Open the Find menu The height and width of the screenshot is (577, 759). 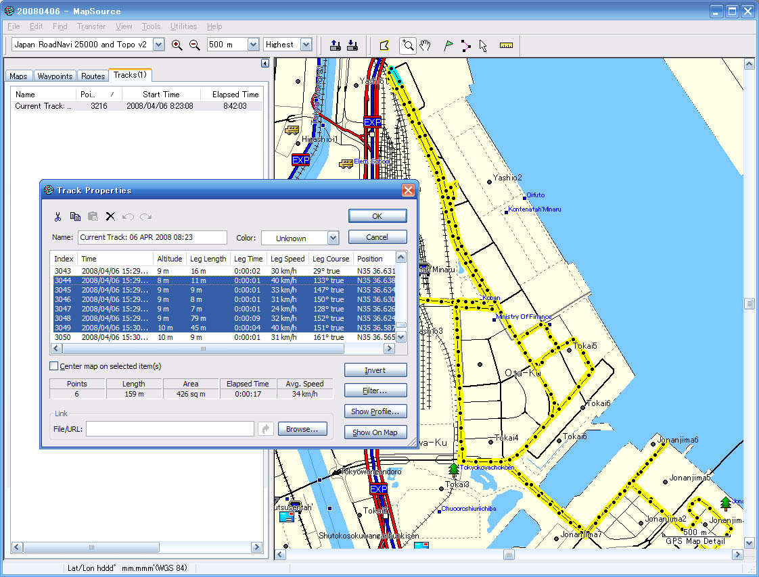[x=60, y=26]
